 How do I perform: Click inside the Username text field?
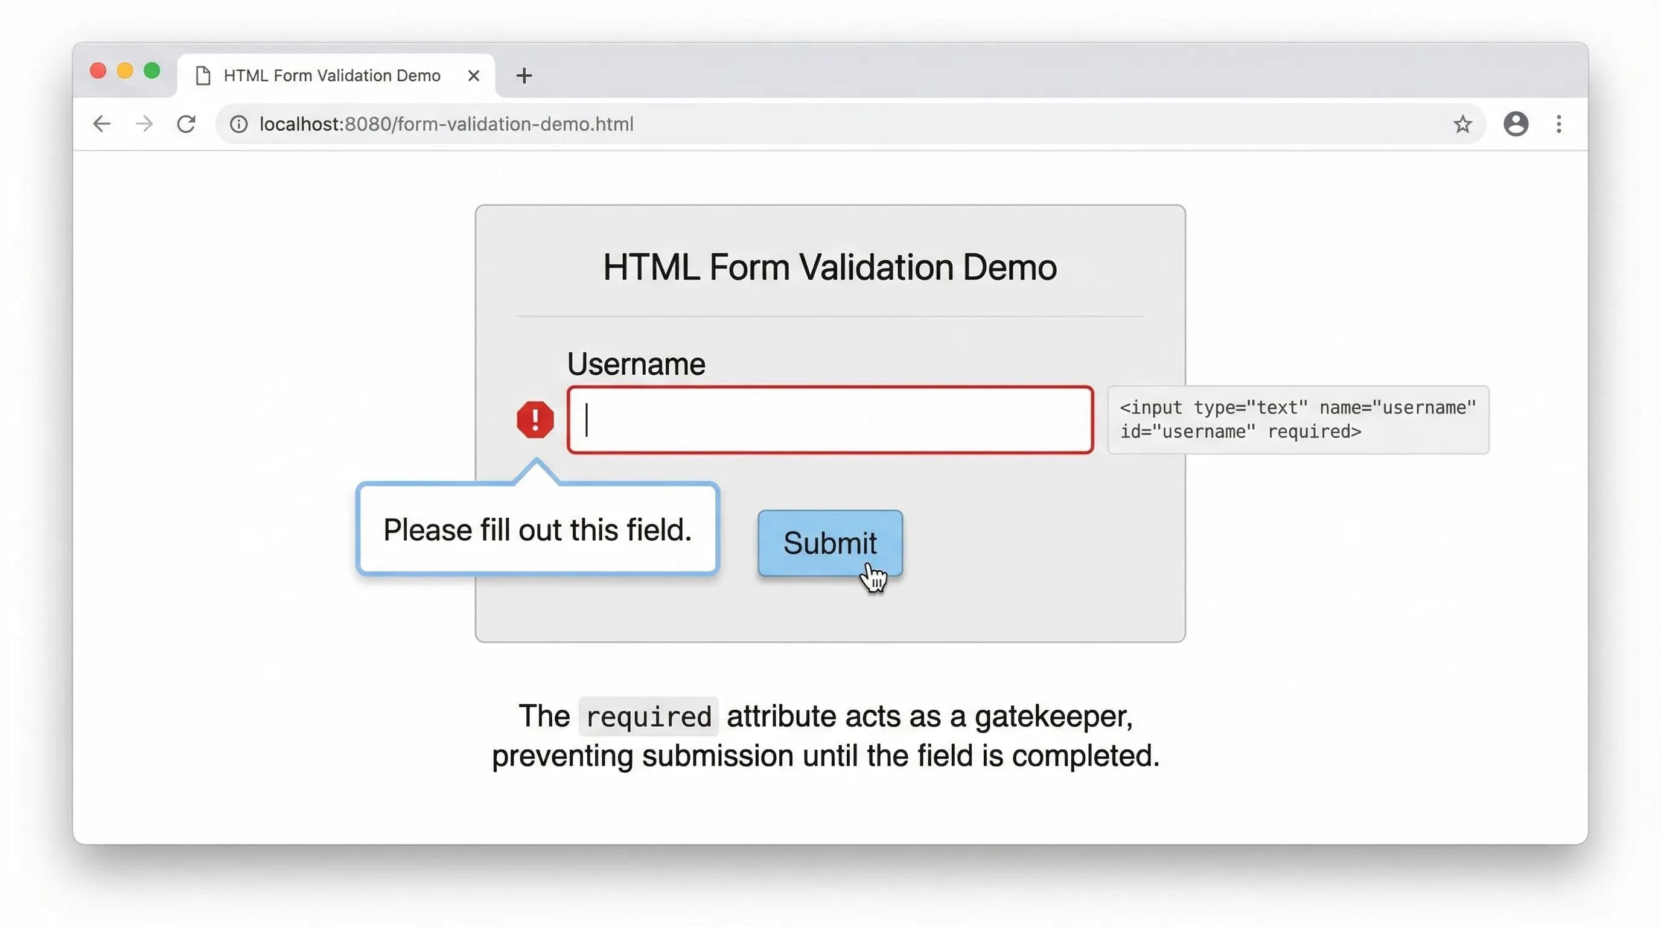[x=829, y=419]
